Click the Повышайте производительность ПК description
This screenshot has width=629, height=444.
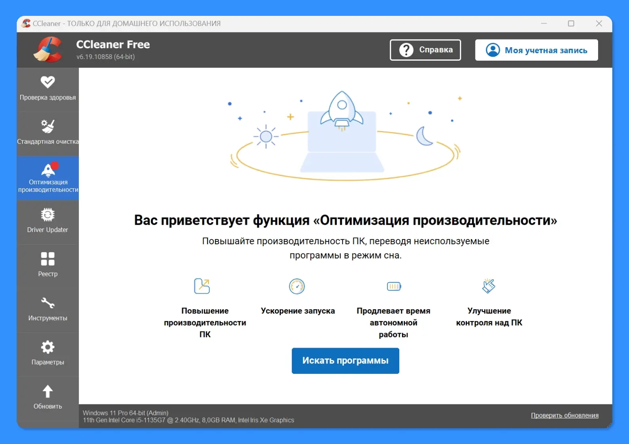(x=345, y=248)
